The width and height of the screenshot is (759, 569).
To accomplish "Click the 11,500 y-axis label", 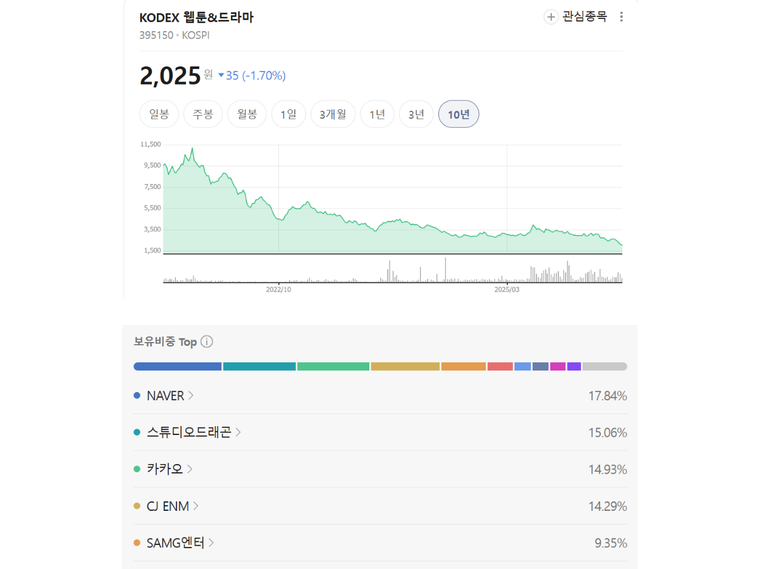I will tap(151, 144).
